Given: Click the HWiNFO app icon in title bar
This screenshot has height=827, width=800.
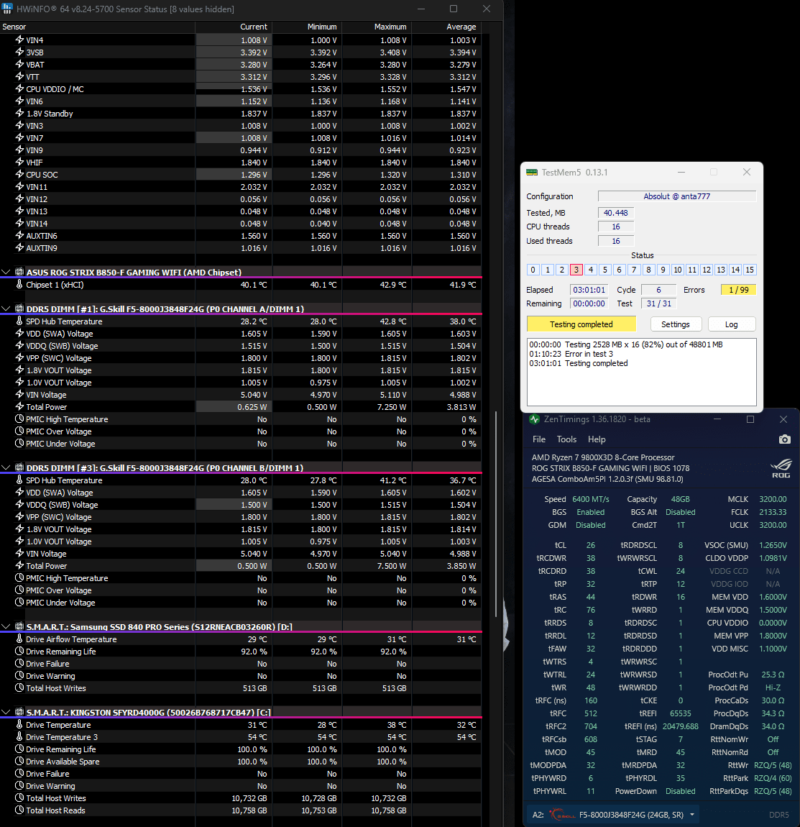Looking at the screenshot, I should 7,9.
